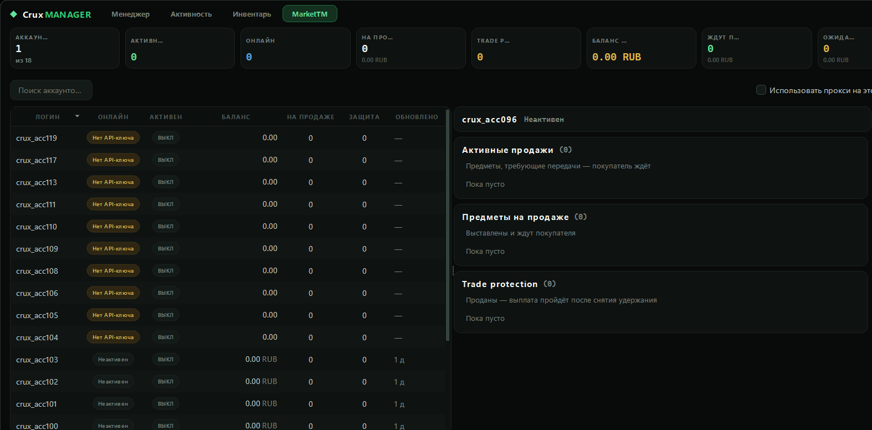Viewport: 872px width, 430px height.
Task: Select the crux_acc105 account row
Action: tap(228, 315)
